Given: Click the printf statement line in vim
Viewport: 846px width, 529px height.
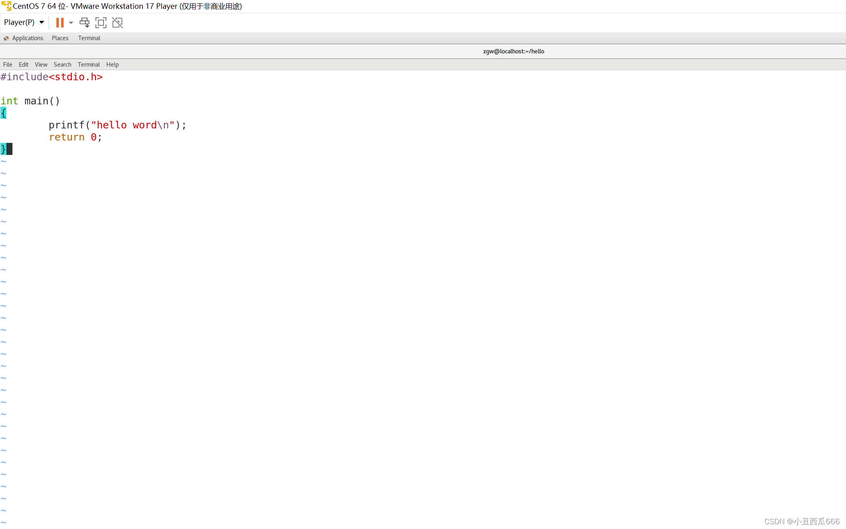Looking at the screenshot, I should pyautogui.click(x=117, y=125).
